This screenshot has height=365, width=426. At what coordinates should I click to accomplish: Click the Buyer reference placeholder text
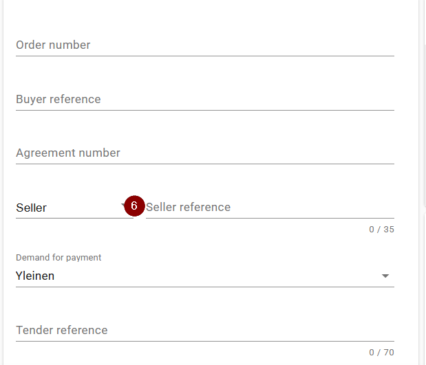click(x=58, y=99)
